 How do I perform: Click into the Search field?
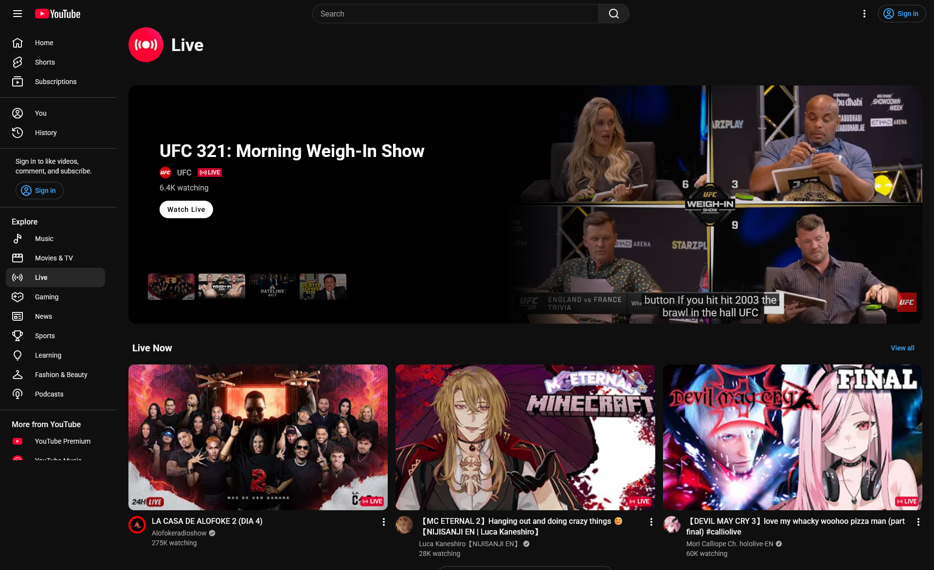[x=455, y=14]
